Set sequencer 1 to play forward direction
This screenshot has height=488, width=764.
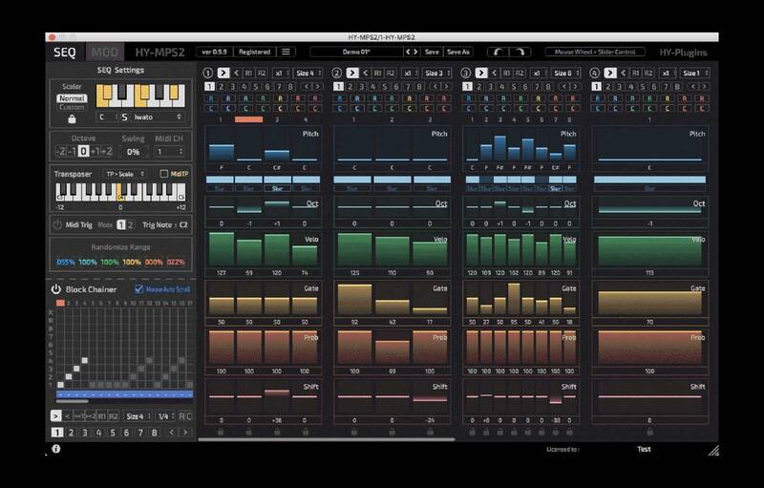coord(223,73)
